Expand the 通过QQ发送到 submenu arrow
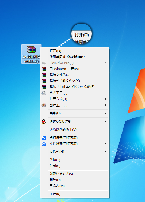 (x=106, y=121)
